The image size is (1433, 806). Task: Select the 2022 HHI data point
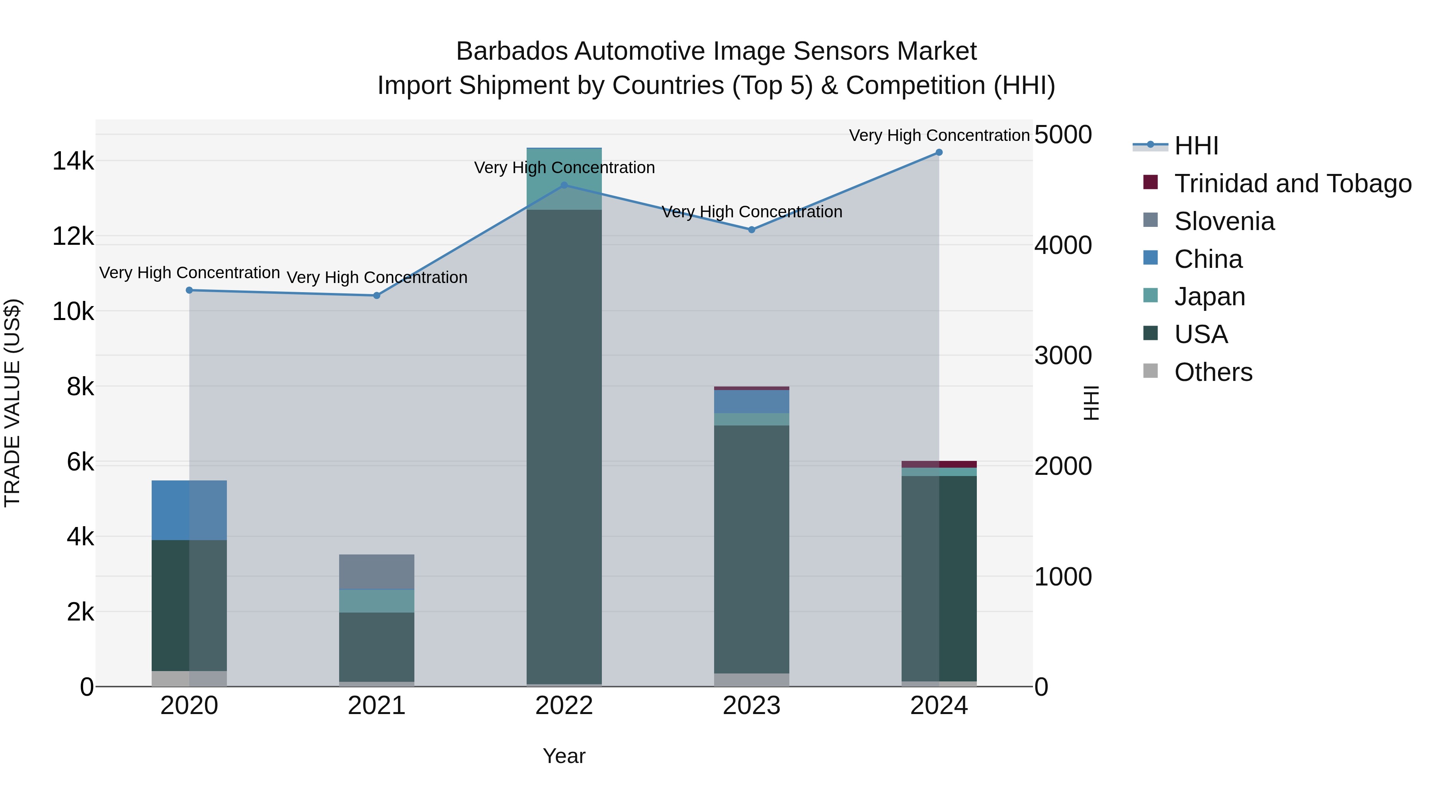coord(564,185)
